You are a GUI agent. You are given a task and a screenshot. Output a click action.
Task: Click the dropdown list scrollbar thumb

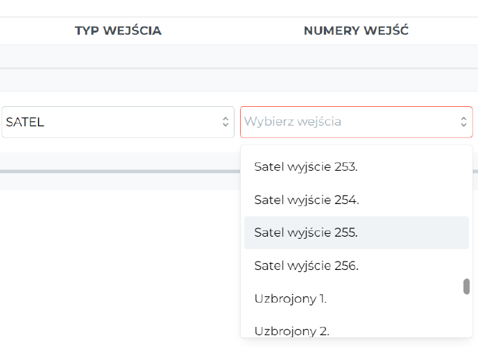[x=466, y=287]
